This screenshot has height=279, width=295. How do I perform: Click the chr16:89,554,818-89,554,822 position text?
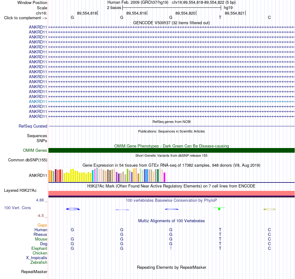tap(204, 2)
